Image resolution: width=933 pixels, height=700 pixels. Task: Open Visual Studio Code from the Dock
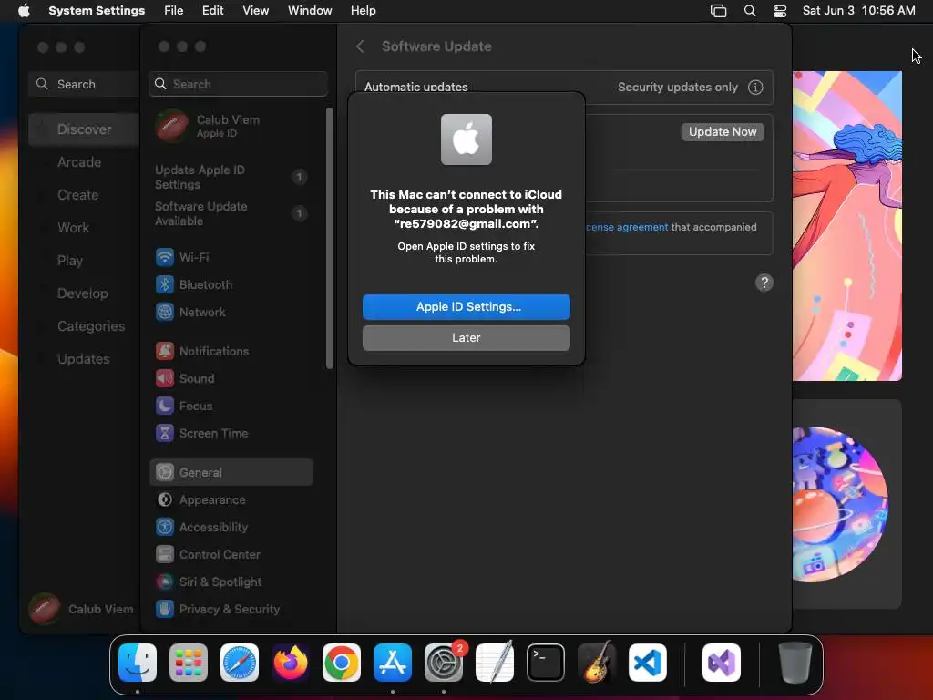(648, 663)
